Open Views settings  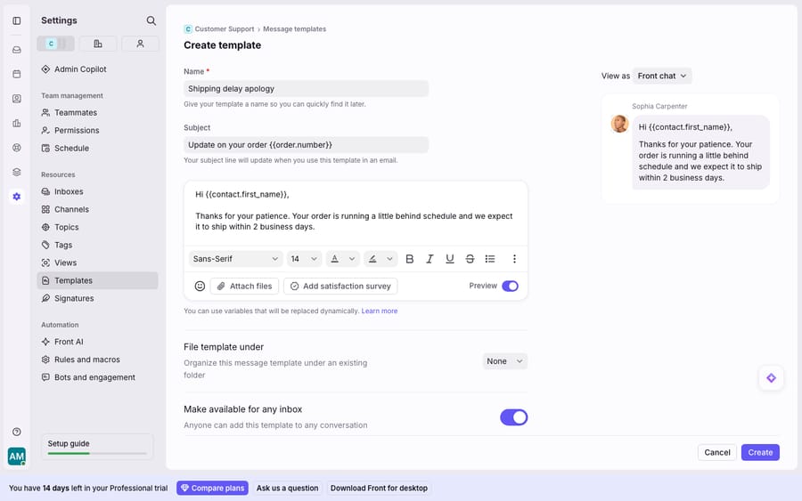(97, 263)
